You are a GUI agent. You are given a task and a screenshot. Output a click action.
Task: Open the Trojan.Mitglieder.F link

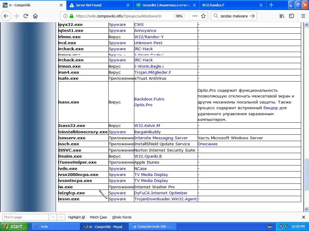[153, 72]
